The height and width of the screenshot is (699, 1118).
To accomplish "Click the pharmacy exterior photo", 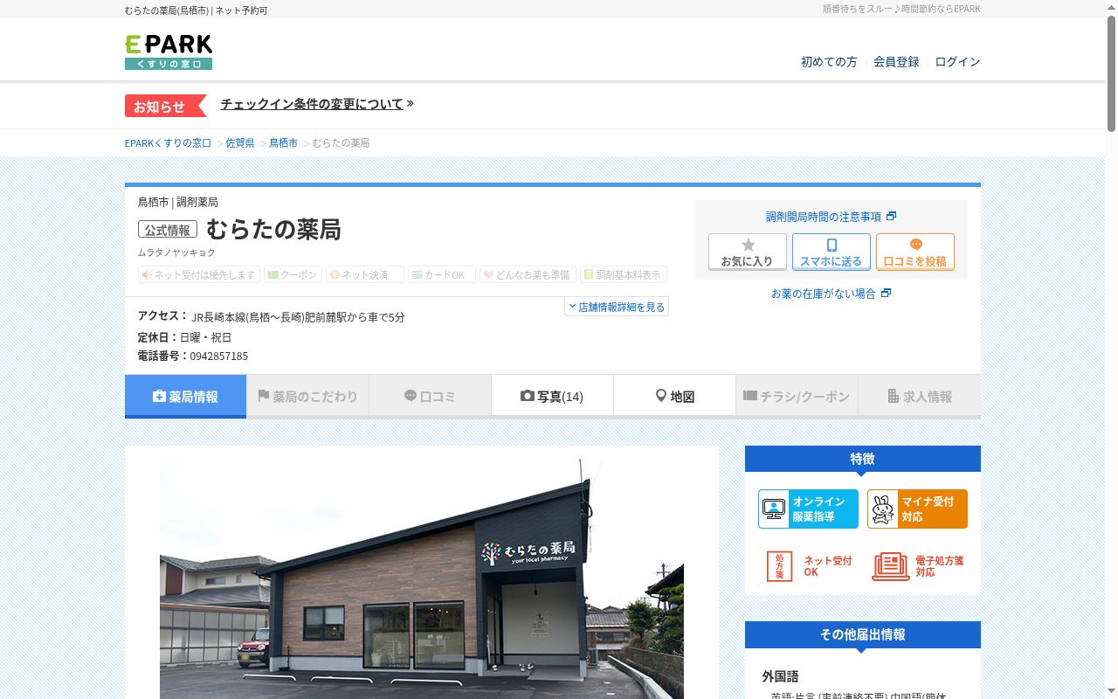I will pyautogui.click(x=422, y=578).
